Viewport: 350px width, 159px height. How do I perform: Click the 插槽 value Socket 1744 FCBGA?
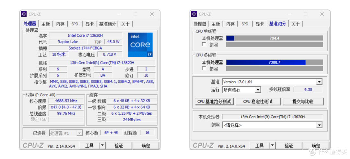pos(86,48)
